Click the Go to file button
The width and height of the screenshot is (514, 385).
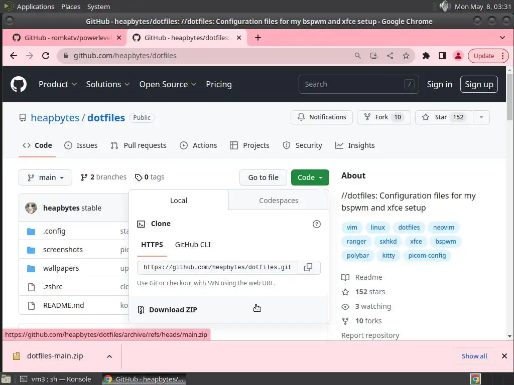point(263,177)
